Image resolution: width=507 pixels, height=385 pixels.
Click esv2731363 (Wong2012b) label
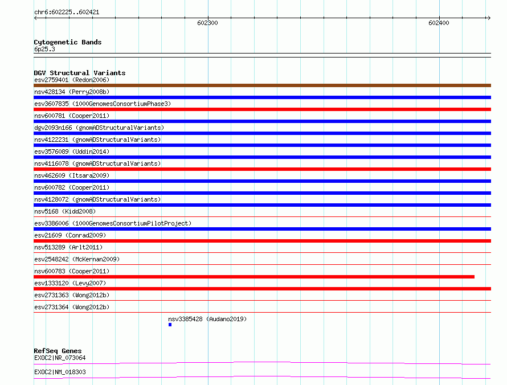coord(72,295)
